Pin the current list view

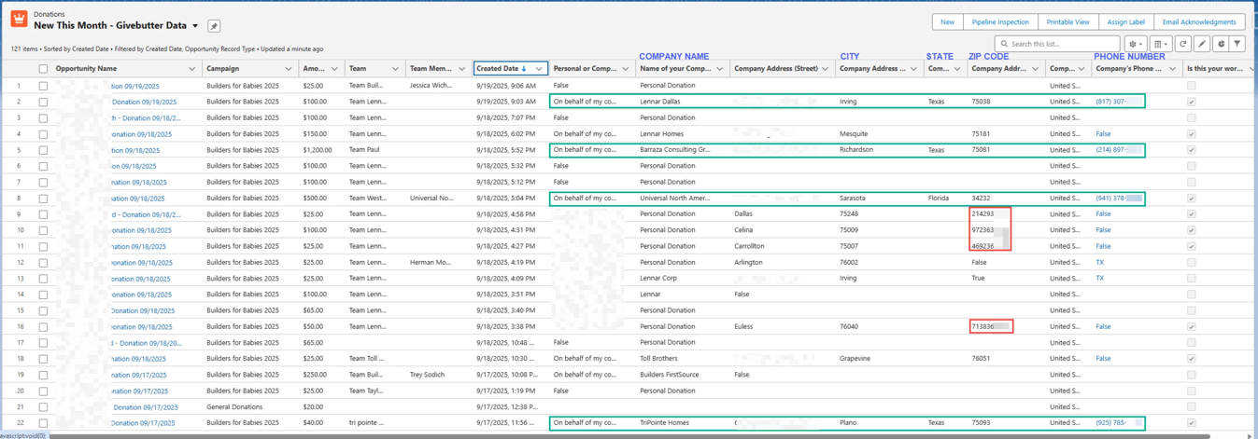pyautogui.click(x=214, y=26)
